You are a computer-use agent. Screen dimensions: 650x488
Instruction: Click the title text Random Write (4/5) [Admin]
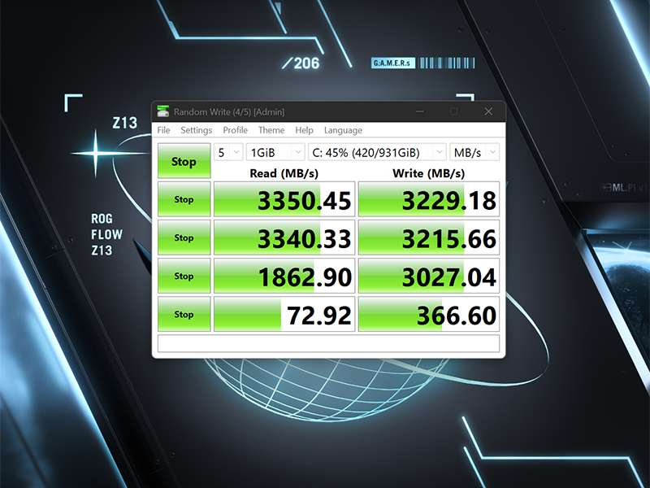tap(229, 111)
